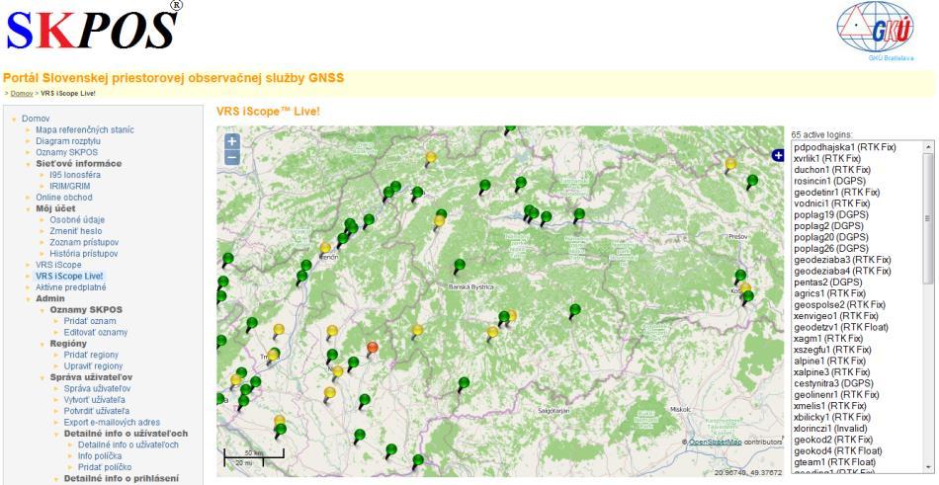
Task: Zoom in the map with plus button
Action: tap(231, 142)
